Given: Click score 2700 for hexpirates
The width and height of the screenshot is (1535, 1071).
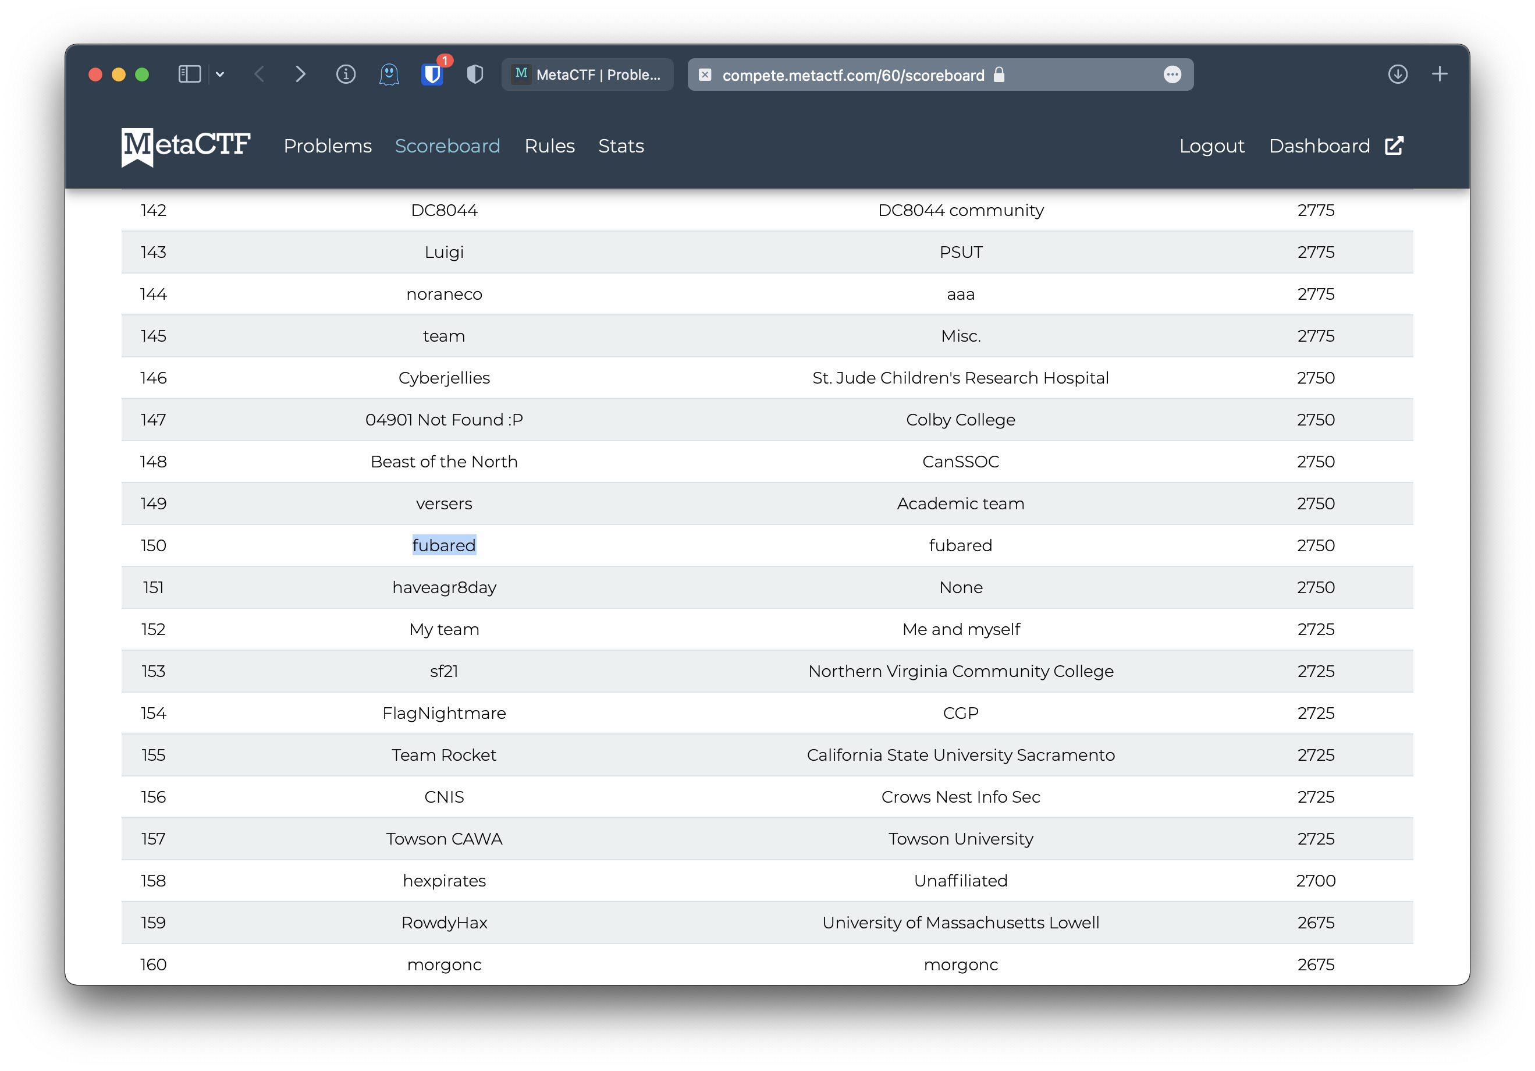Looking at the screenshot, I should [1315, 881].
